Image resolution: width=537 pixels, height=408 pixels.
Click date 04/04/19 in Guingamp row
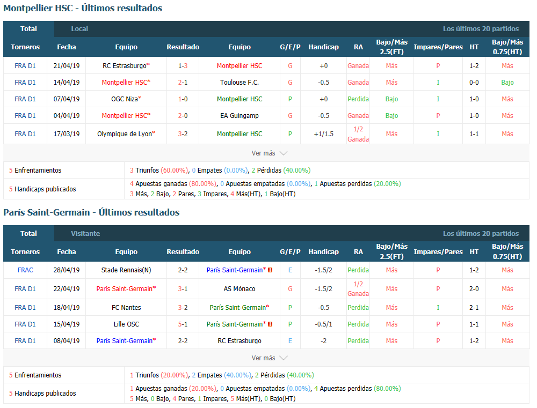(x=67, y=116)
